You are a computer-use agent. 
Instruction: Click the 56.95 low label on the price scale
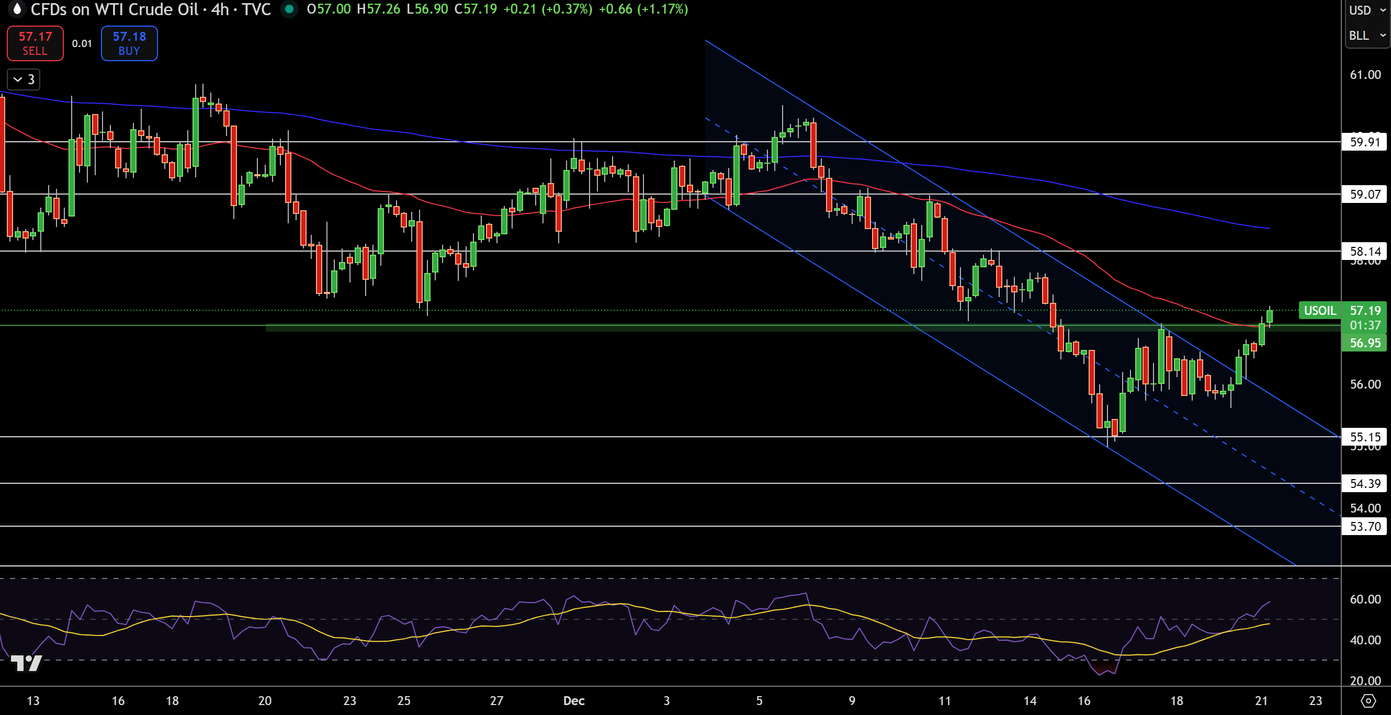[x=1365, y=343]
